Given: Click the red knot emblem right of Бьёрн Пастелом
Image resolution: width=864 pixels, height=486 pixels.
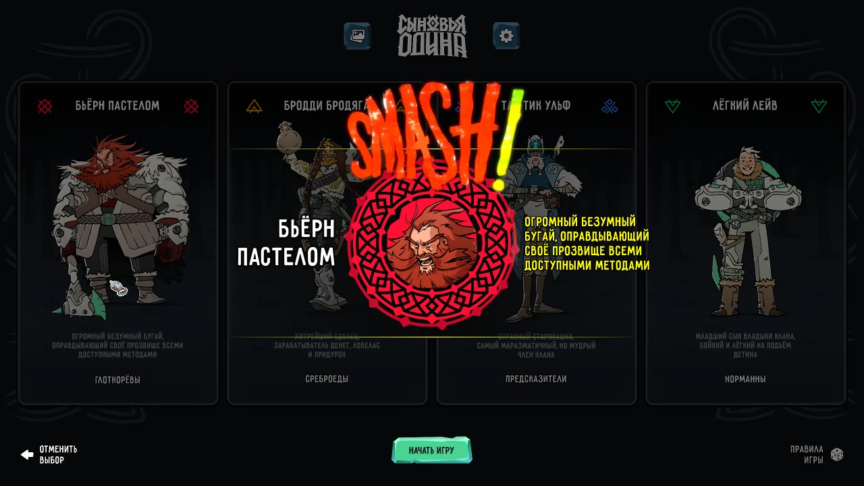Looking at the screenshot, I should coord(191,106).
